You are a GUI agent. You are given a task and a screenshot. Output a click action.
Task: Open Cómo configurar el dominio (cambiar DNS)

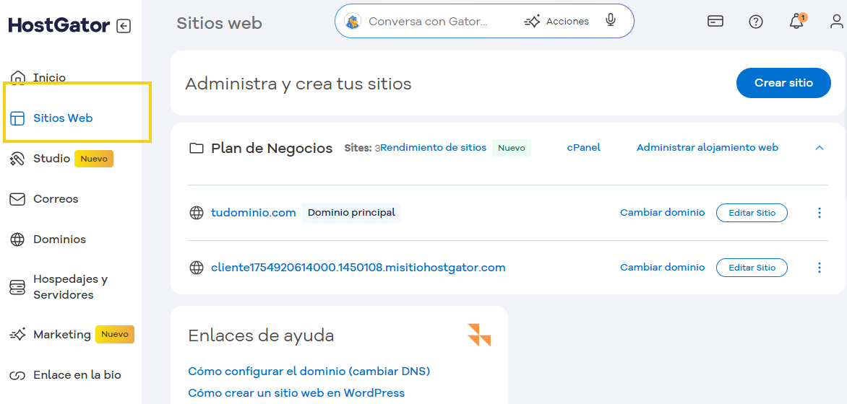[309, 371]
